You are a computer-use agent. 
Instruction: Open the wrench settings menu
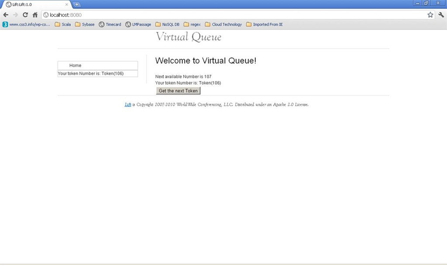pyautogui.click(x=441, y=15)
